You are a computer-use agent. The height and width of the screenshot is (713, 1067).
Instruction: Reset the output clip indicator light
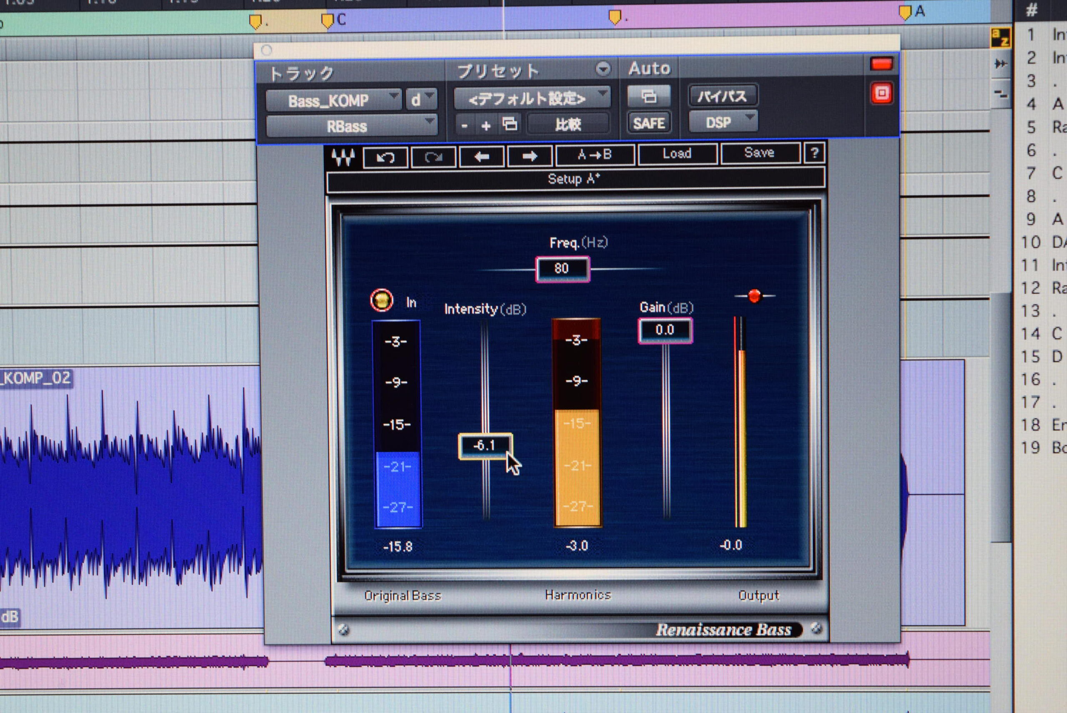(x=754, y=295)
